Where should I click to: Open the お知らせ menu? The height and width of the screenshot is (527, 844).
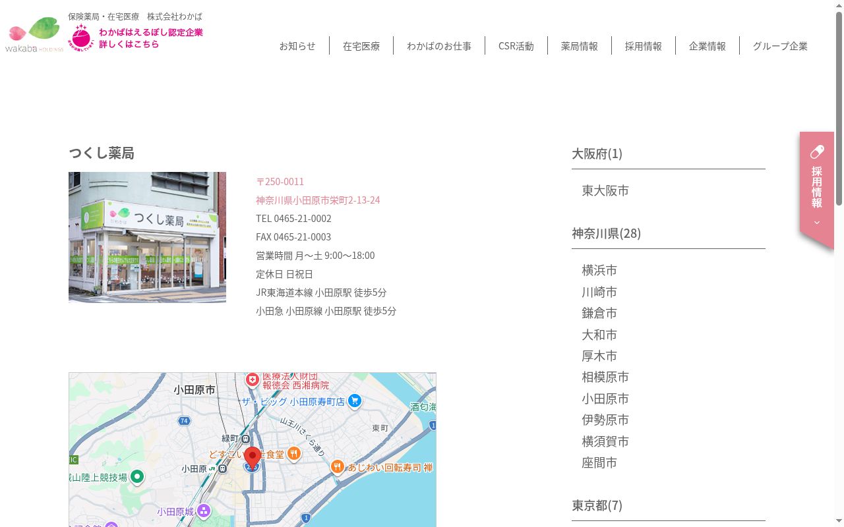coord(297,46)
